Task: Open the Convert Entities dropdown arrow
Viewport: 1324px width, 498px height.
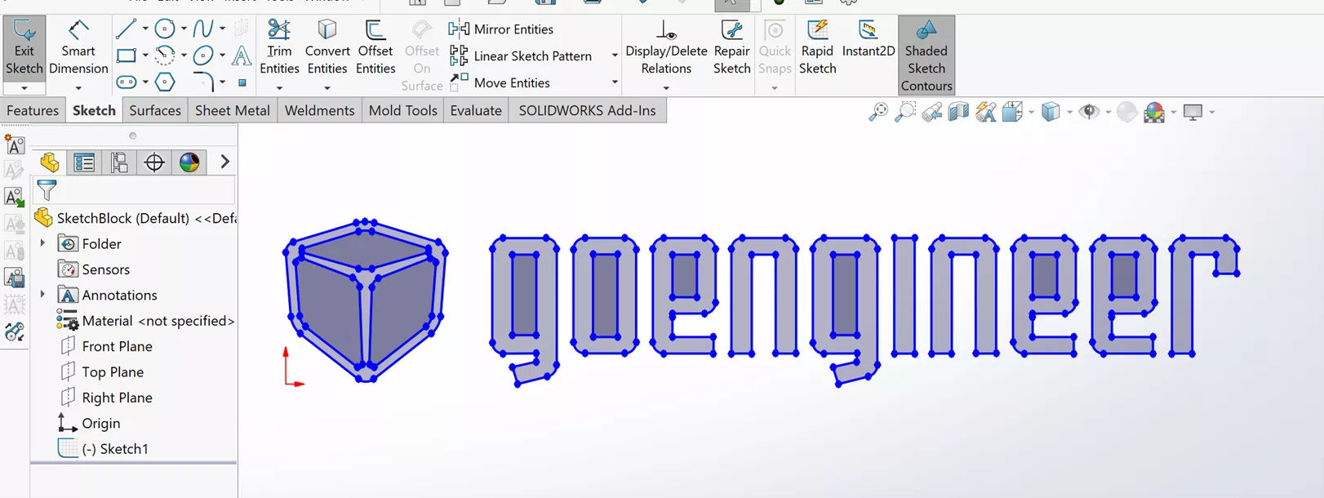Action: [x=327, y=87]
